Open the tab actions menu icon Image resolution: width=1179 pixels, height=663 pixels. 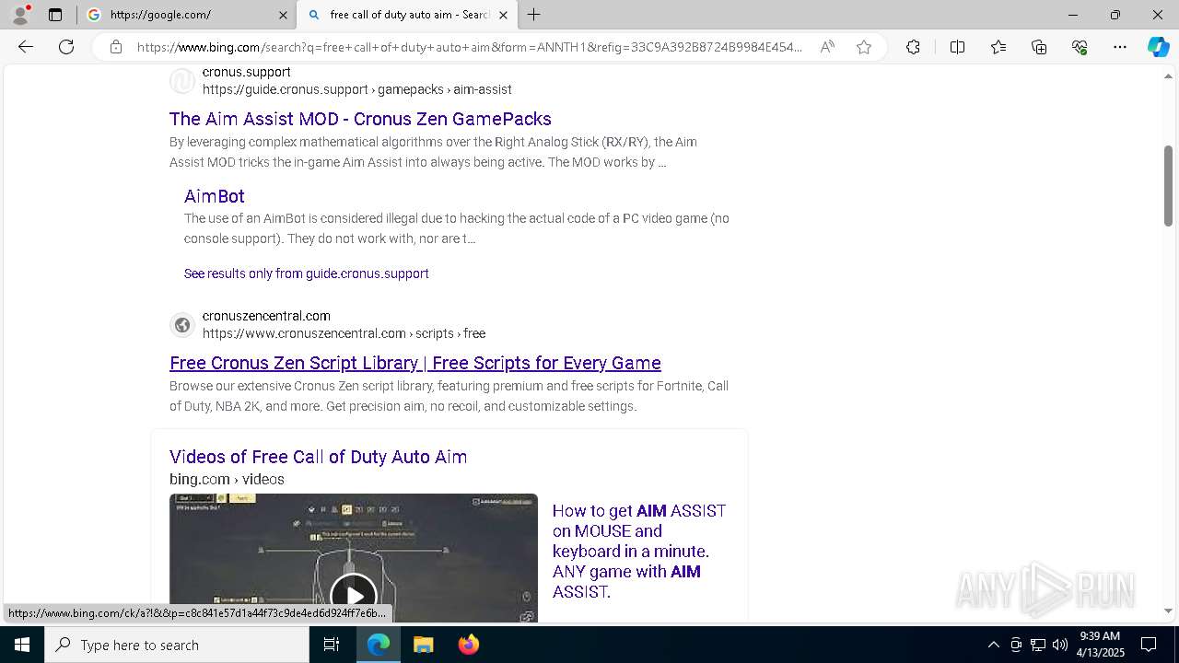55,15
